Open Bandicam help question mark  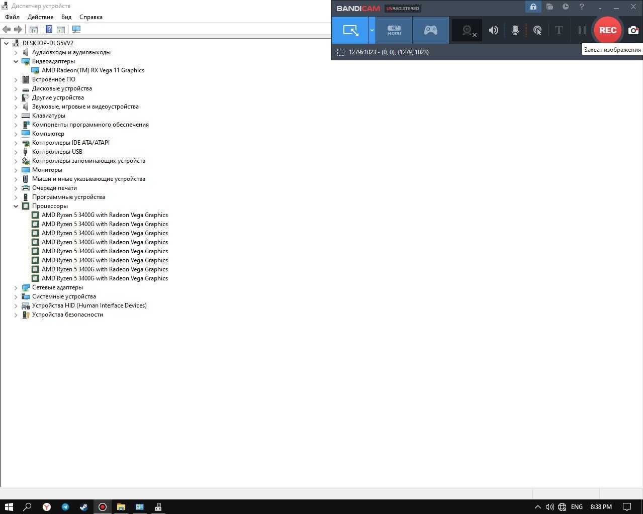coord(582,7)
